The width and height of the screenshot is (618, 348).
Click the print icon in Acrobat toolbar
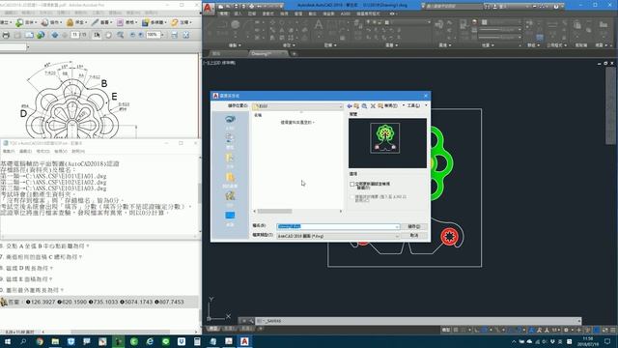(6, 35)
